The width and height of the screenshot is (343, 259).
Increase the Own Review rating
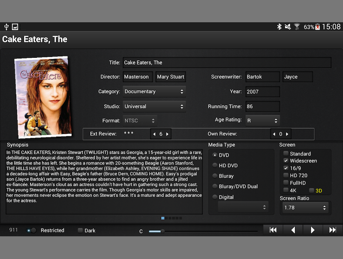click(287, 134)
